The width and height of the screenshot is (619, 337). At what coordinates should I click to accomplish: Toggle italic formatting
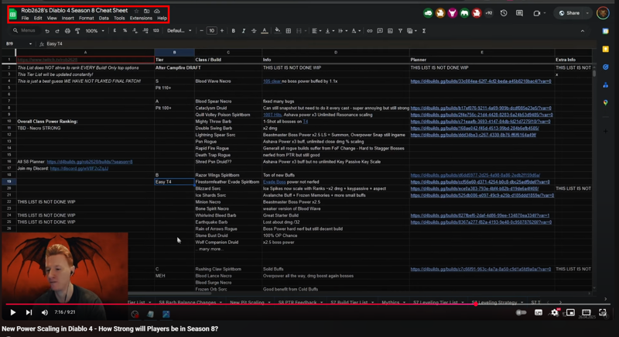(244, 31)
